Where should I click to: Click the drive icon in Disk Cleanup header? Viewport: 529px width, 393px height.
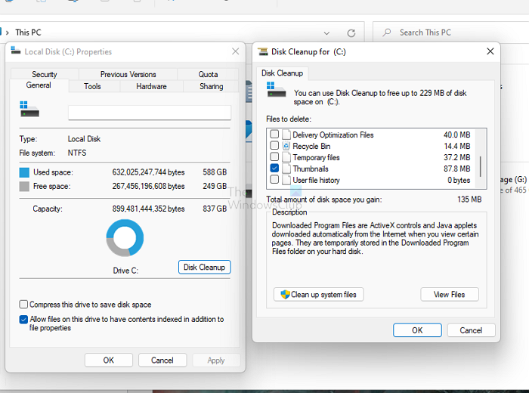click(x=276, y=89)
